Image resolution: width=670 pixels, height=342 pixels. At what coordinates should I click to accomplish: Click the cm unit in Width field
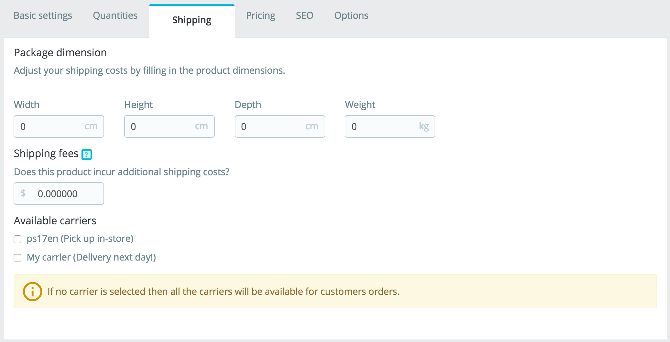(x=91, y=126)
